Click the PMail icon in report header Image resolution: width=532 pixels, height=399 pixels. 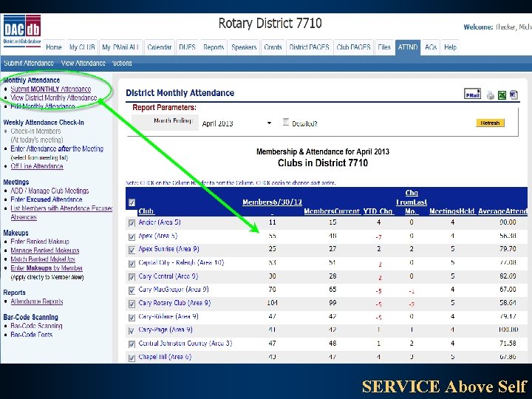tap(472, 94)
